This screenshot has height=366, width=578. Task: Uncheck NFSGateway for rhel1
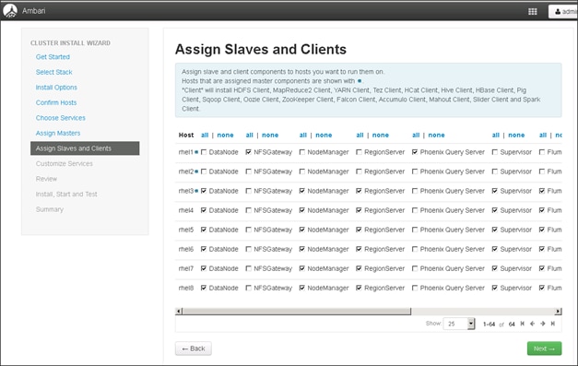(x=249, y=152)
